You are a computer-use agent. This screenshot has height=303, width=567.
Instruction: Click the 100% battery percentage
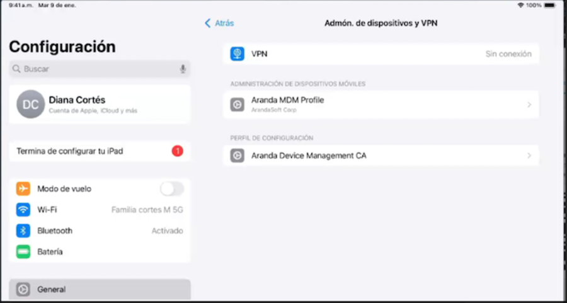click(534, 6)
